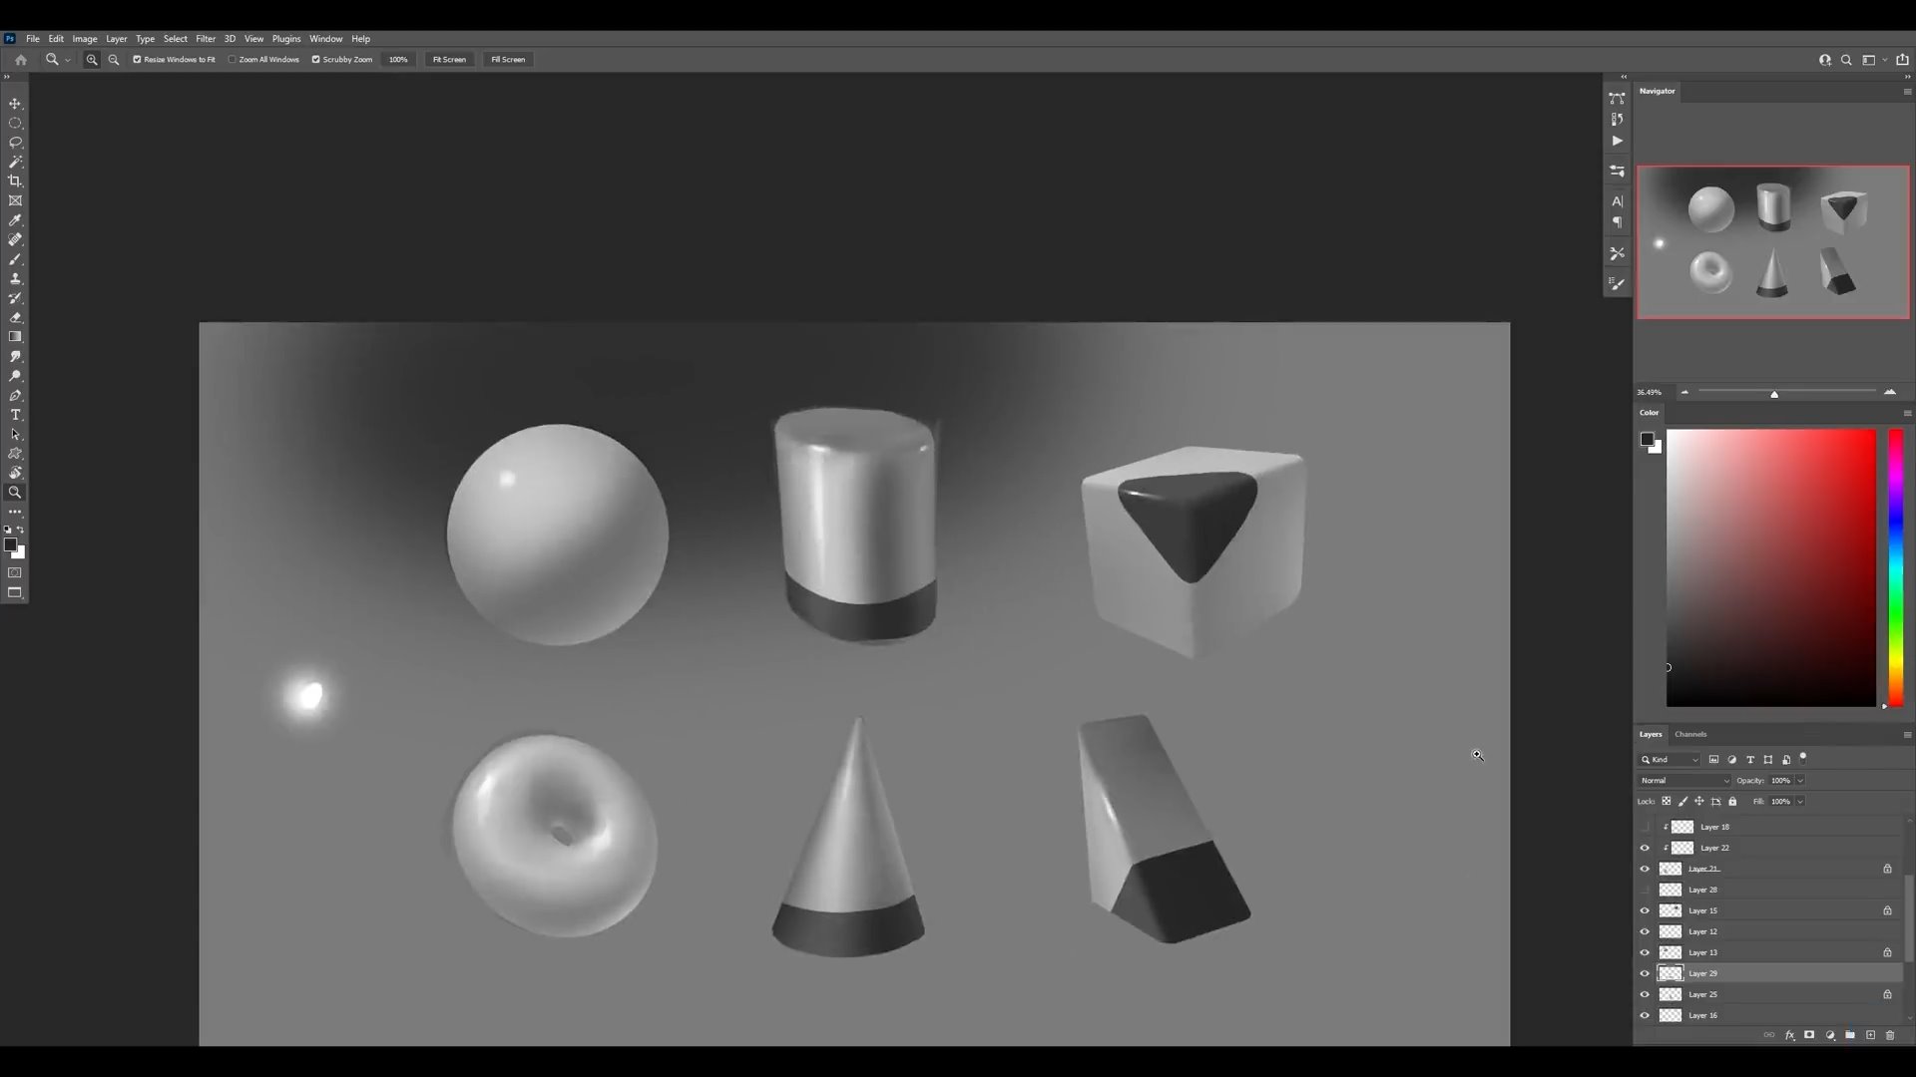Click the delete layer trash icon

click(x=1889, y=1035)
